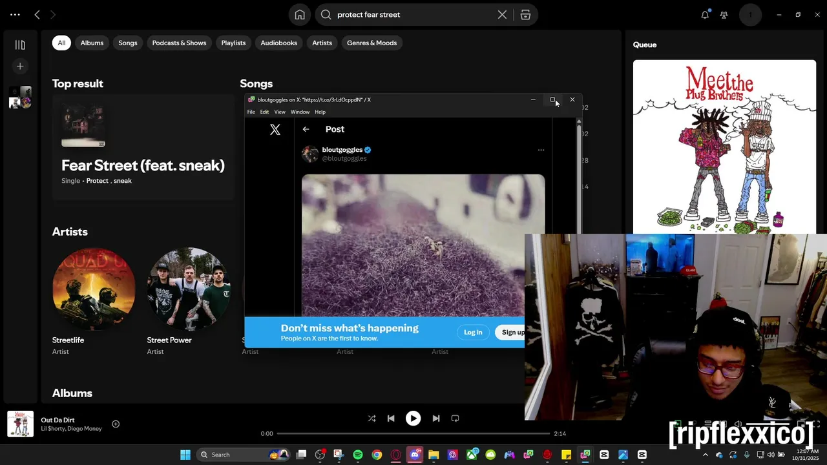Filter results by Albums
This screenshot has height=465, width=827.
[x=92, y=43]
